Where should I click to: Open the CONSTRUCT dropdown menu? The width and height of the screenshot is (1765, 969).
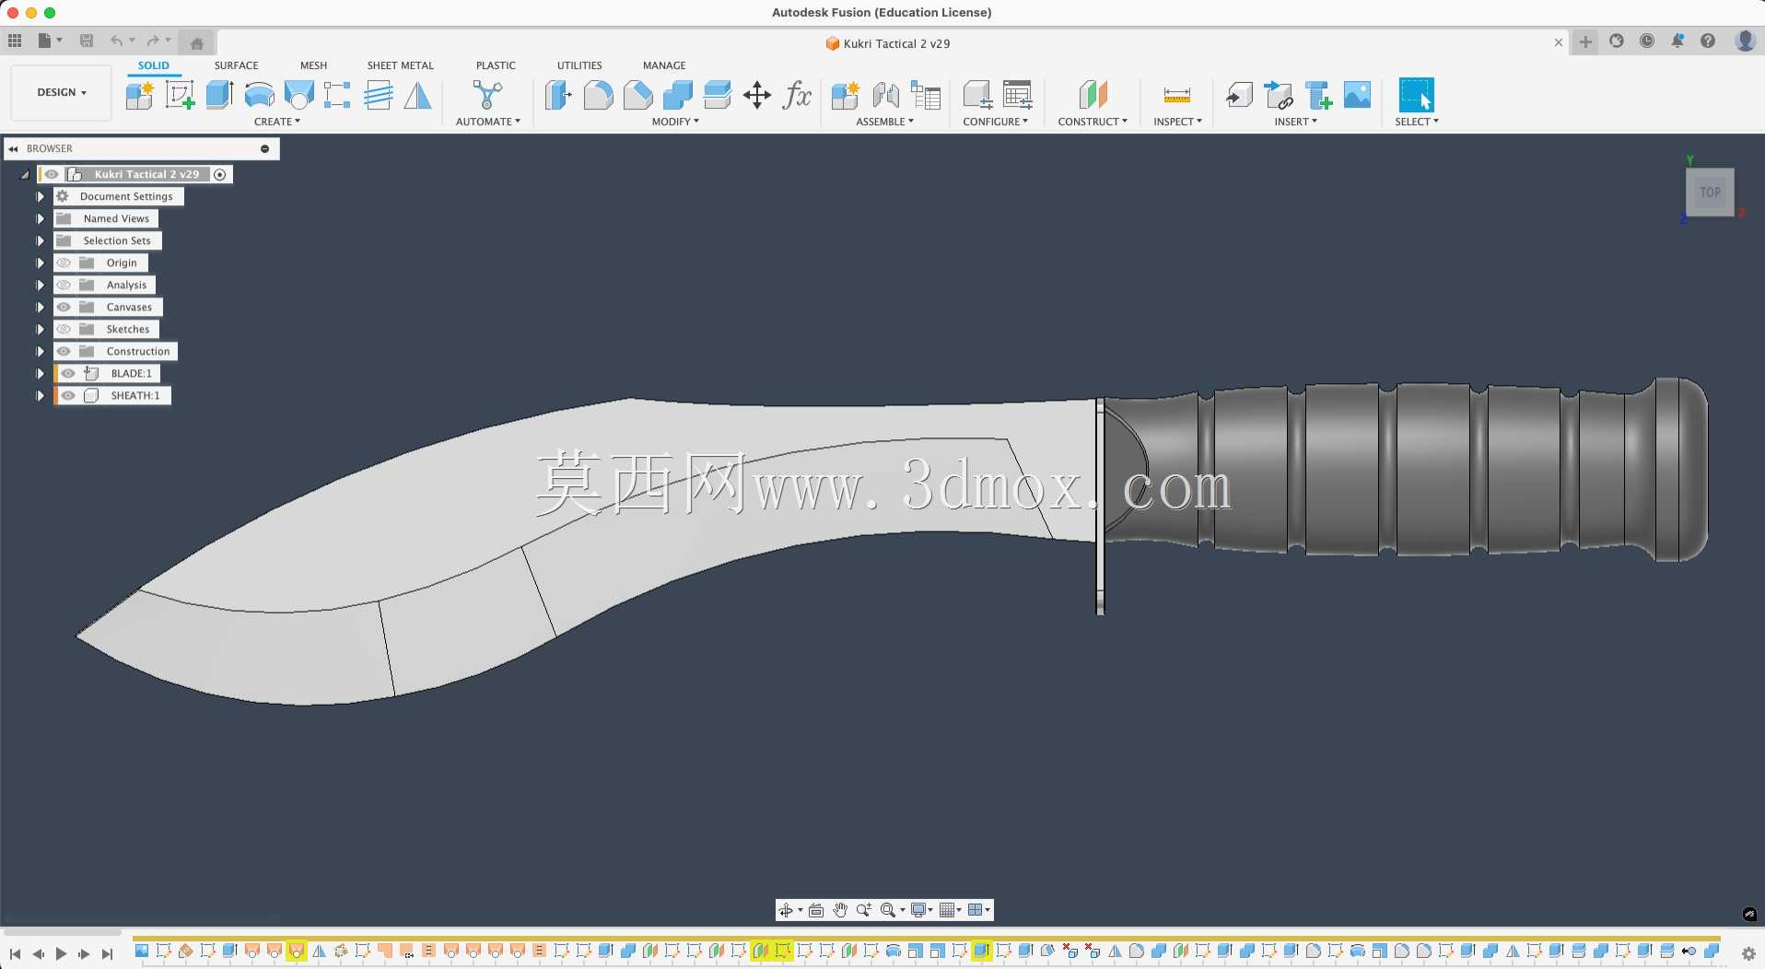click(1093, 122)
